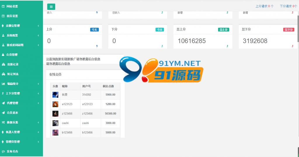The width and height of the screenshot is (299, 157).
Task: Click the red 总下分 badge
Action: (x=289, y=30)
